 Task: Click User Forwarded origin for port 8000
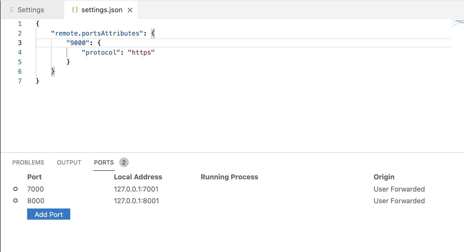399,201
